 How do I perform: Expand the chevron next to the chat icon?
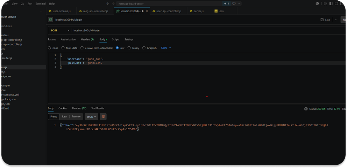[x=239, y=4]
